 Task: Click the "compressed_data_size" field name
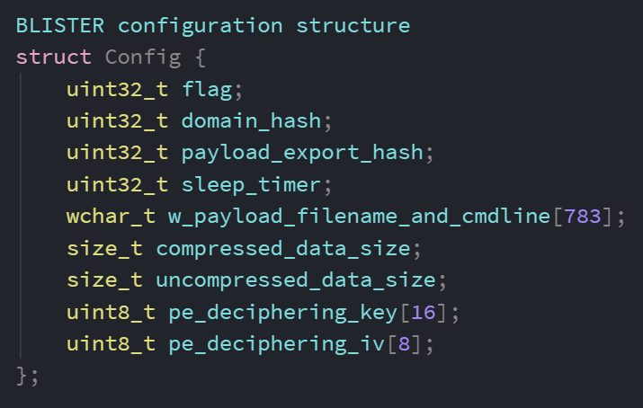click(x=282, y=247)
